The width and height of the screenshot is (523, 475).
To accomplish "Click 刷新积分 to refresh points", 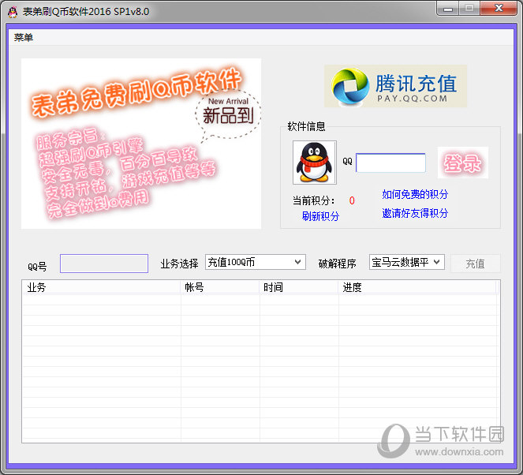I will (x=320, y=216).
